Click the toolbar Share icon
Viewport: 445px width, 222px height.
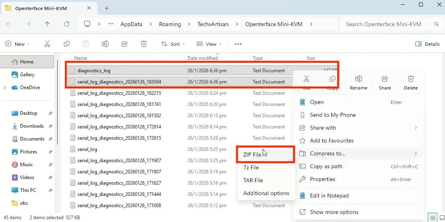125,44
